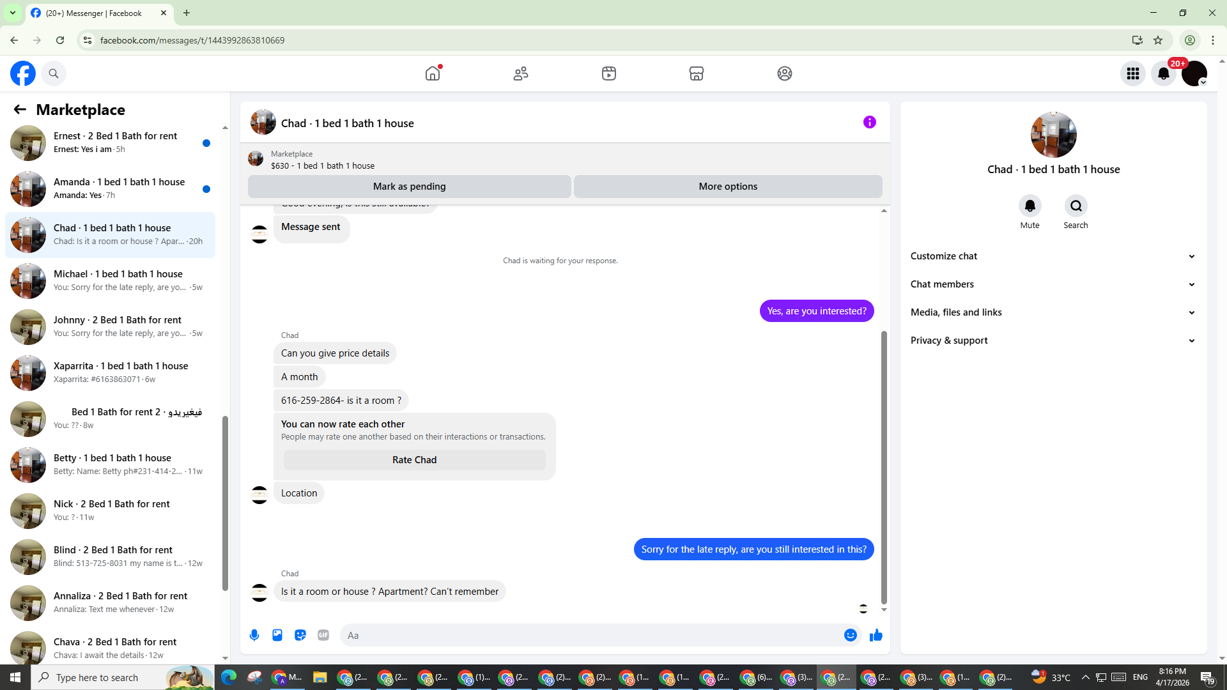Expand the Chat members section
The height and width of the screenshot is (690, 1227).
click(x=1053, y=284)
